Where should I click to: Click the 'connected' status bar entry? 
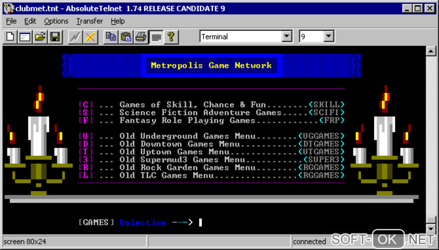309,241
